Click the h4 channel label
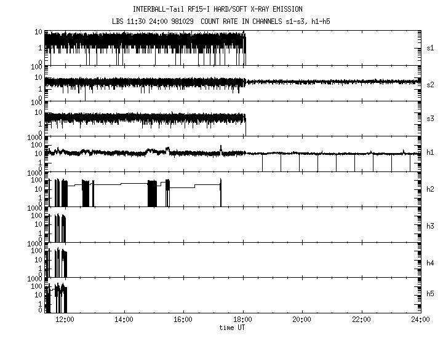The height and width of the screenshot is (338, 443). pos(431,263)
